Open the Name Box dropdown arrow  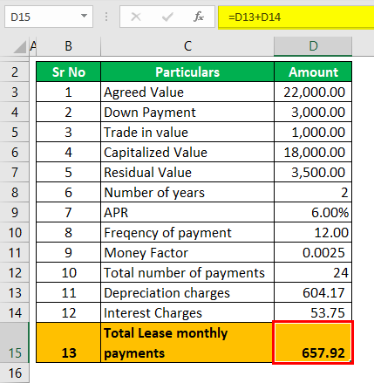[x=84, y=16]
